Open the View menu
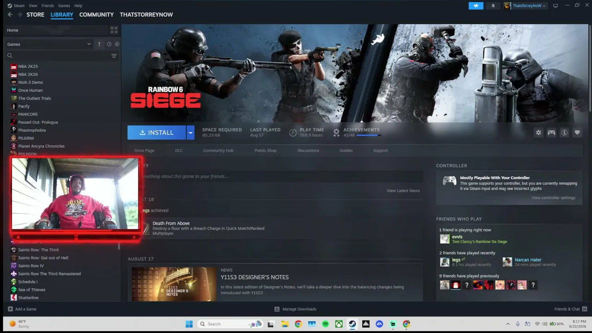 pos(33,6)
